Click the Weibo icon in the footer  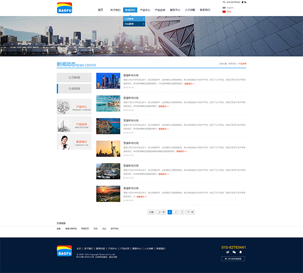click(x=228, y=252)
